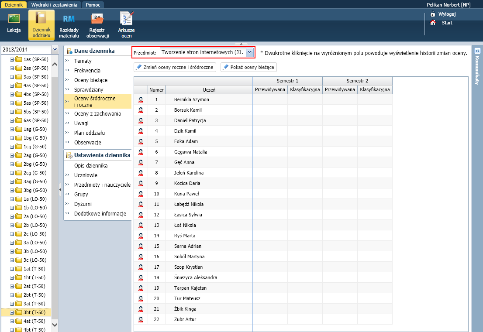Screen dimensions: 483x332
Task: Open Uwagi in the journal menu
Action: point(81,123)
